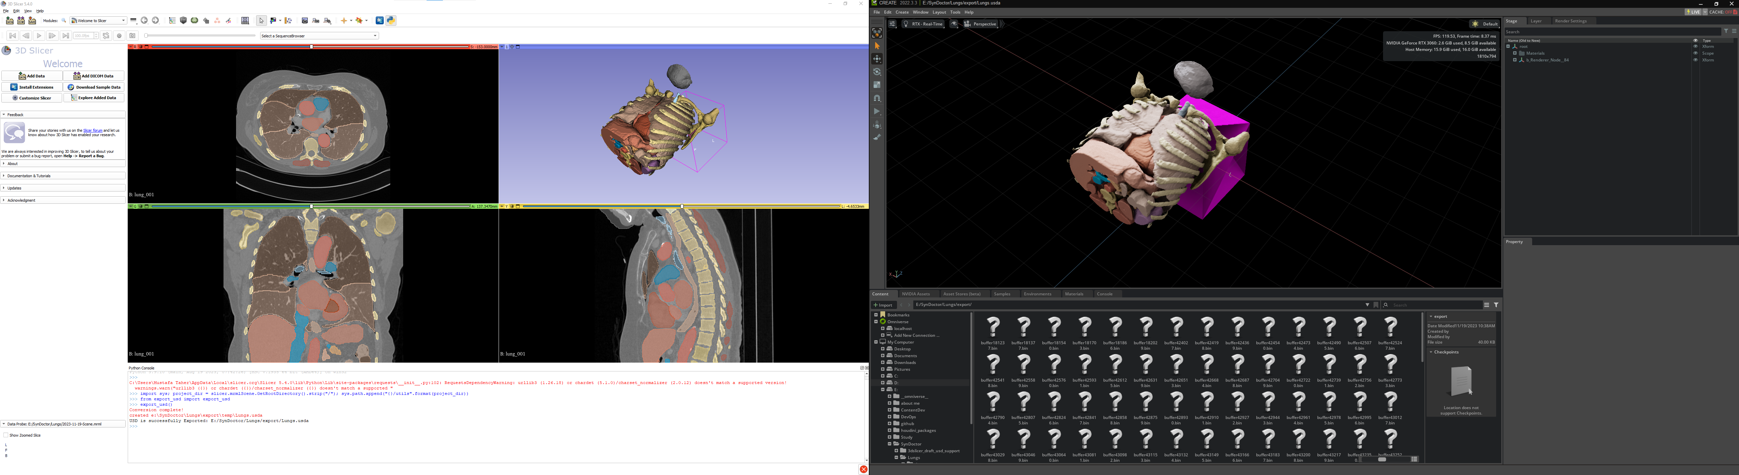Click the screenshot capture toolbar icon
This screenshot has height=475, width=1739.
304,21
